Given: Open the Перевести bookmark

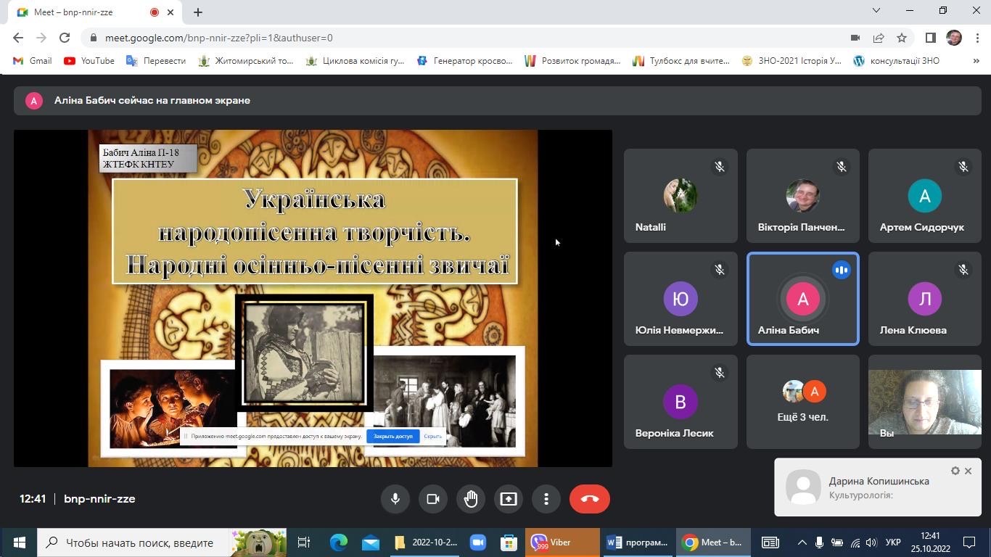Looking at the screenshot, I should [156, 61].
